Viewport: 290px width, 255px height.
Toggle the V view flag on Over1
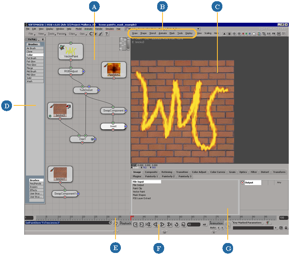click(x=92, y=139)
